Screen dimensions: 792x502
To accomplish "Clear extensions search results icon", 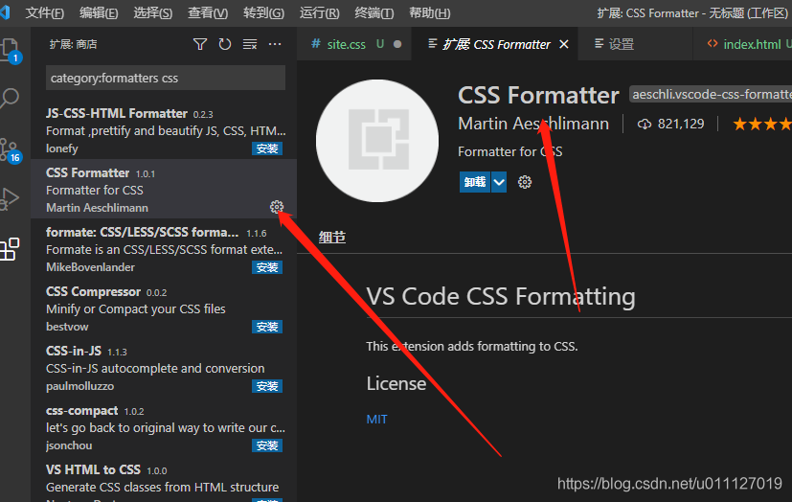I will click(x=250, y=44).
